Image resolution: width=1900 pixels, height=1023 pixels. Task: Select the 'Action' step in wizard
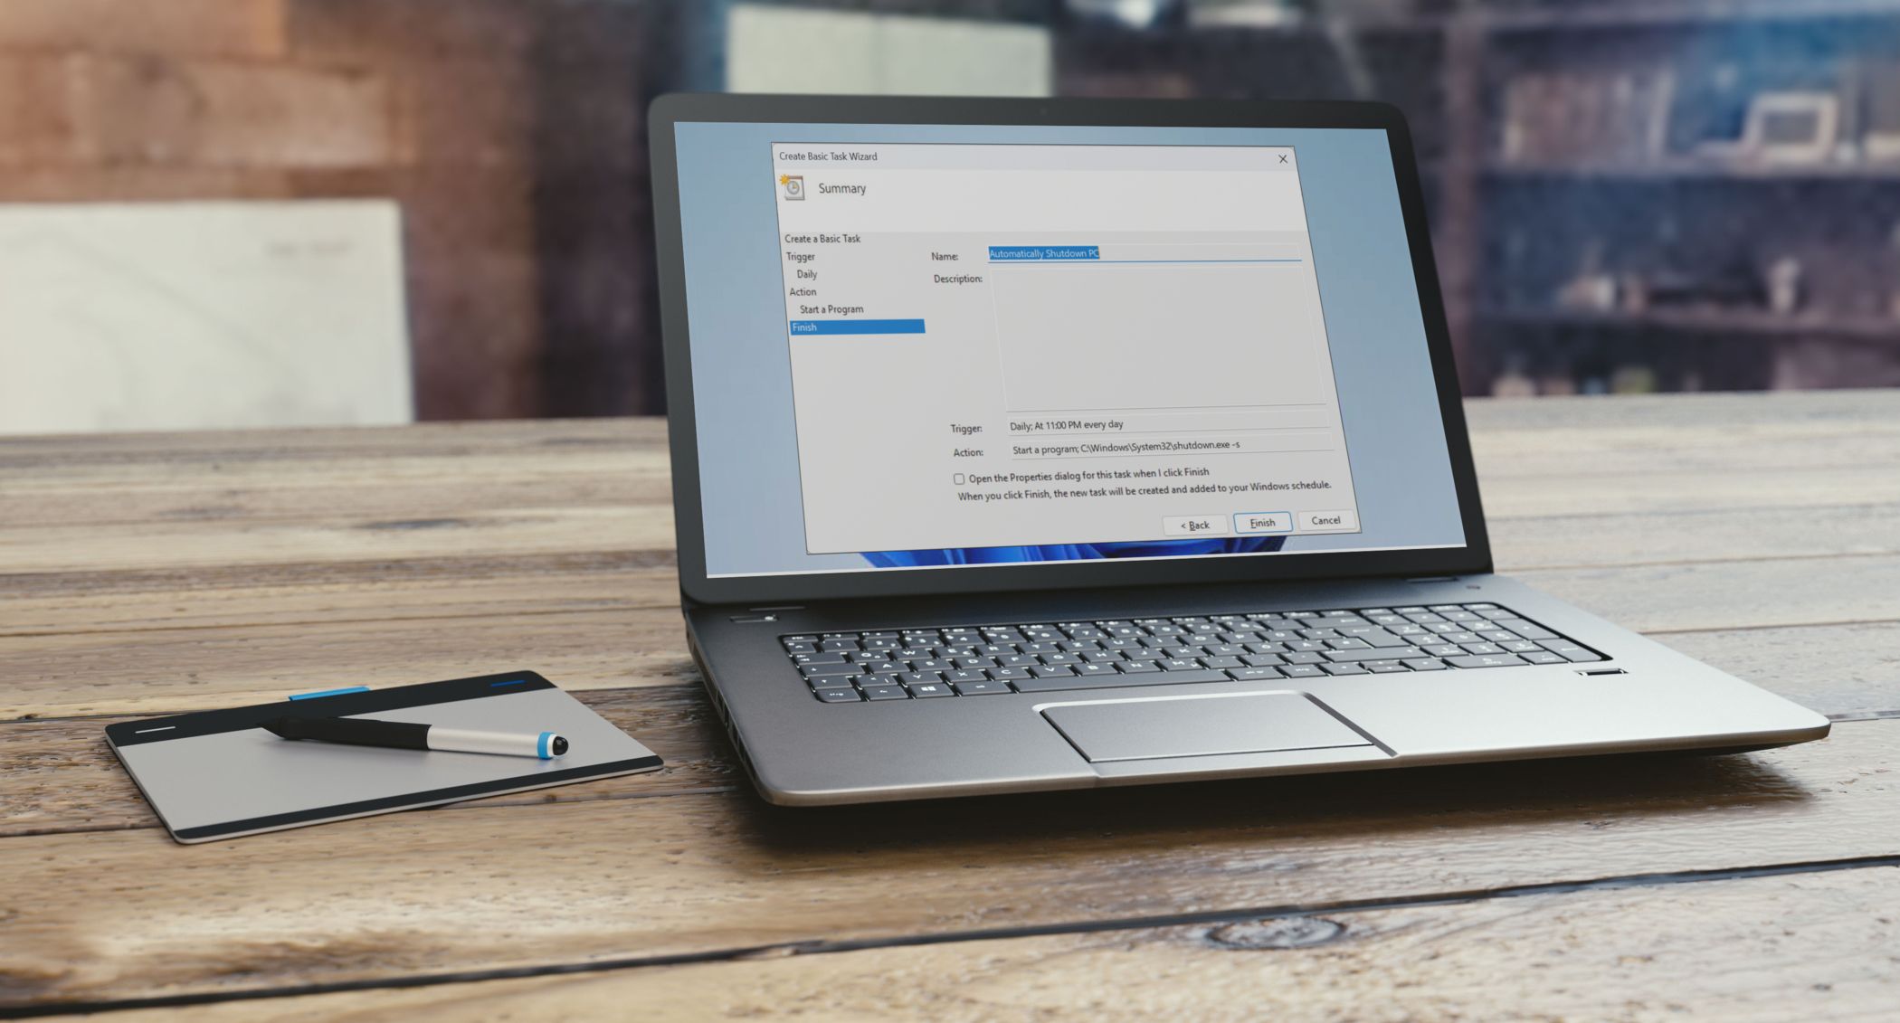point(802,291)
